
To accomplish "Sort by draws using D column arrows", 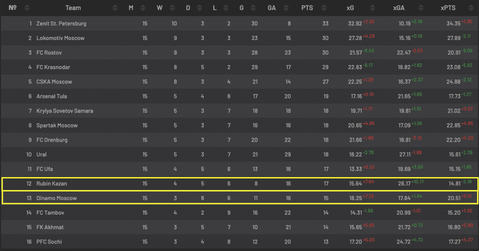I will click(203, 8).
